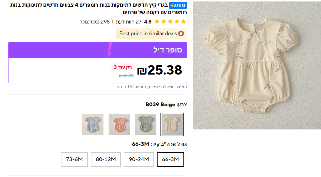The image size is (321, 177).
Task: Select size 66-3M
Action: [170, 159]
